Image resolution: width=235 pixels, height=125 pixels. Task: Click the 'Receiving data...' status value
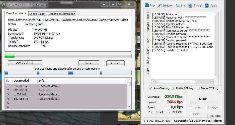pos(36,24)
